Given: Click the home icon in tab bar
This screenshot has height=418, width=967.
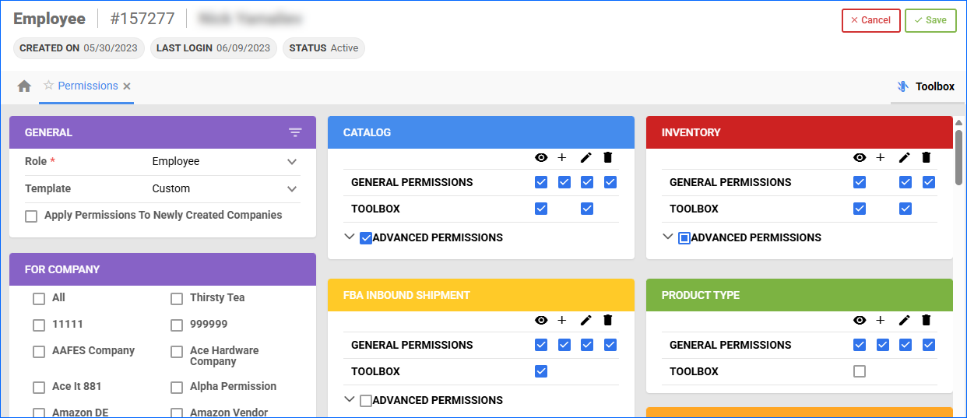Looking at the screenshot, I should [x=24, y=86].
